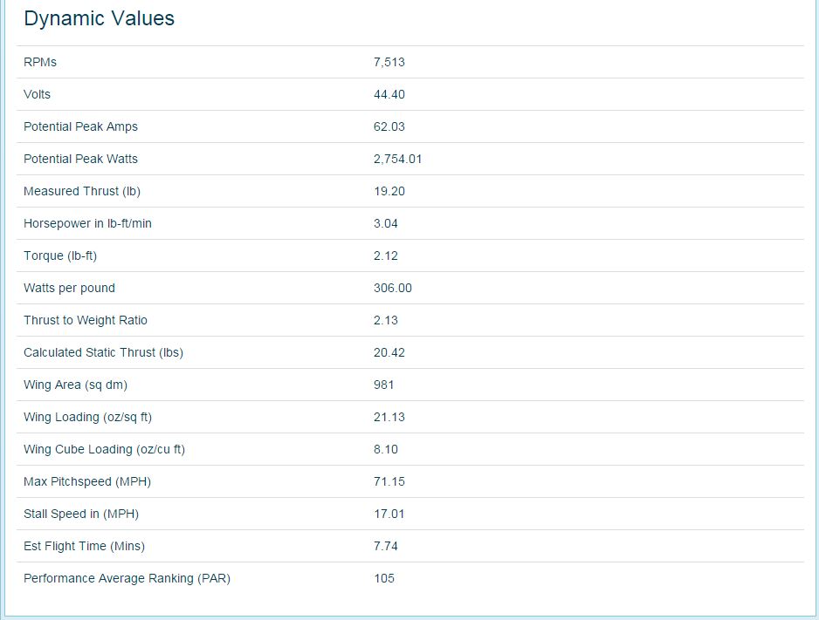Click the Potential Peak Amps label
Screen dimensions: 819x620
click(80, 126)
